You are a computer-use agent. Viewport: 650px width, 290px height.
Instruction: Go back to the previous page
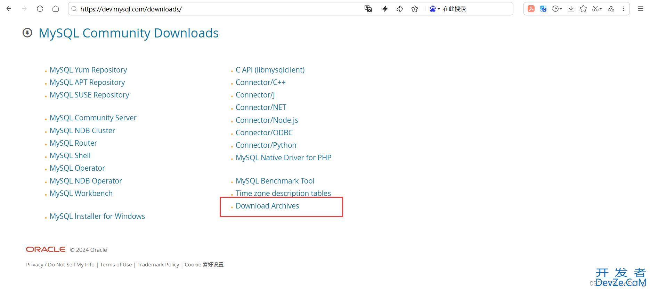click(9, 9)
